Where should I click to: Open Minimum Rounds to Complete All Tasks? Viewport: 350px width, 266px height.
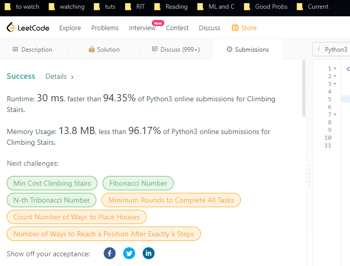pyautogui.click(x=171, y=200)
